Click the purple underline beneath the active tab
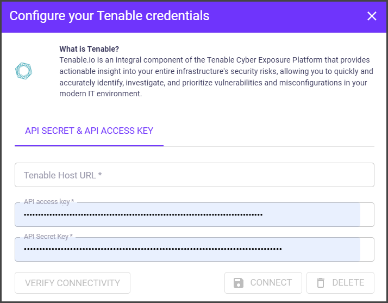 (89, 146)
